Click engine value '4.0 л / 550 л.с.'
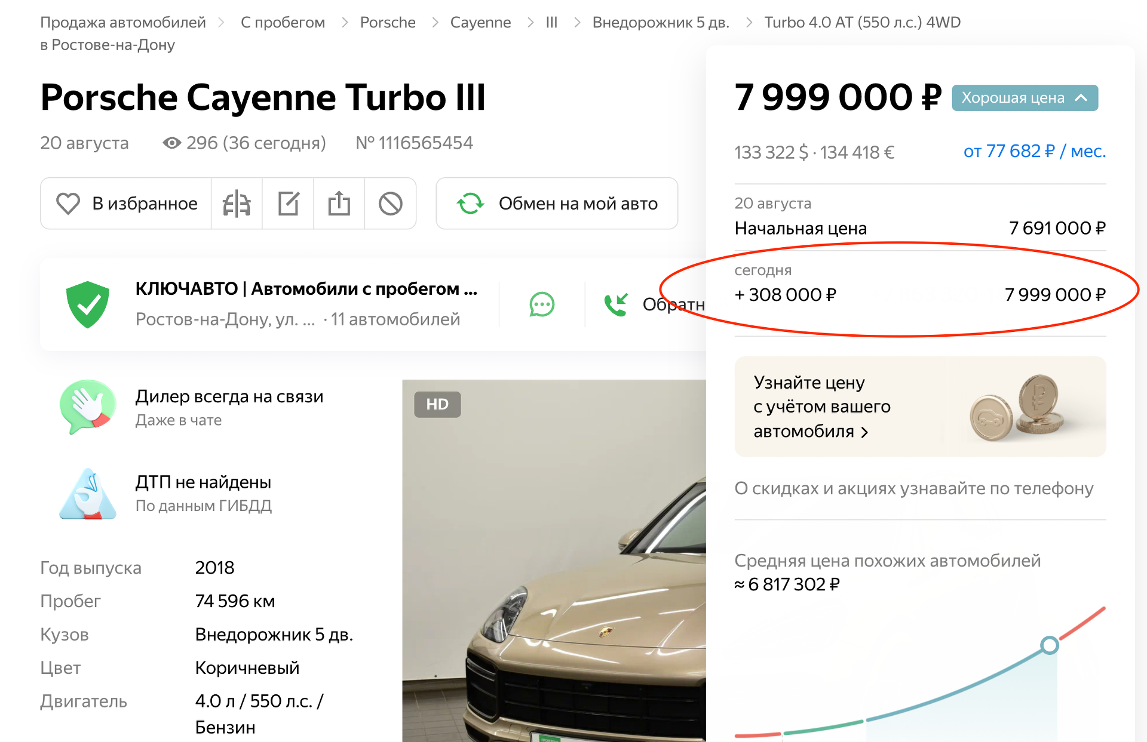Viewport: 1147px width, 742px height. [259, 701]
